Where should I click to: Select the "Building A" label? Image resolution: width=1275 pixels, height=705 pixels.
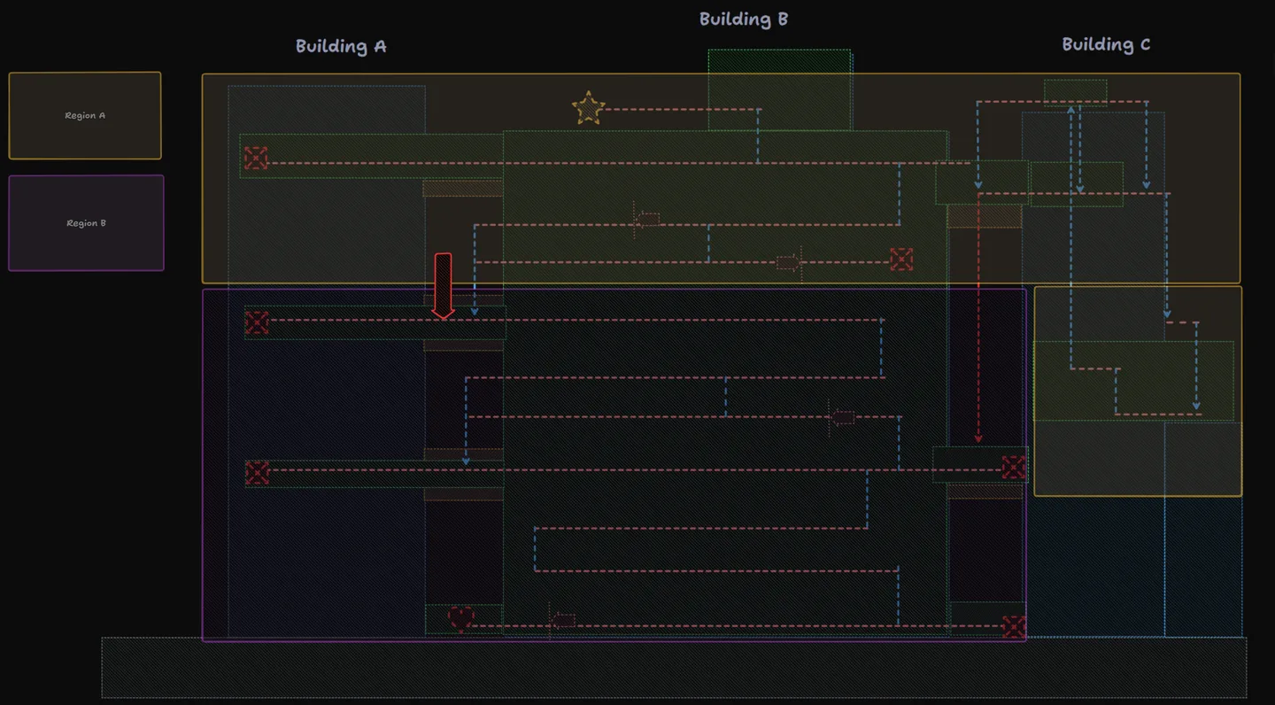point(341,46)
